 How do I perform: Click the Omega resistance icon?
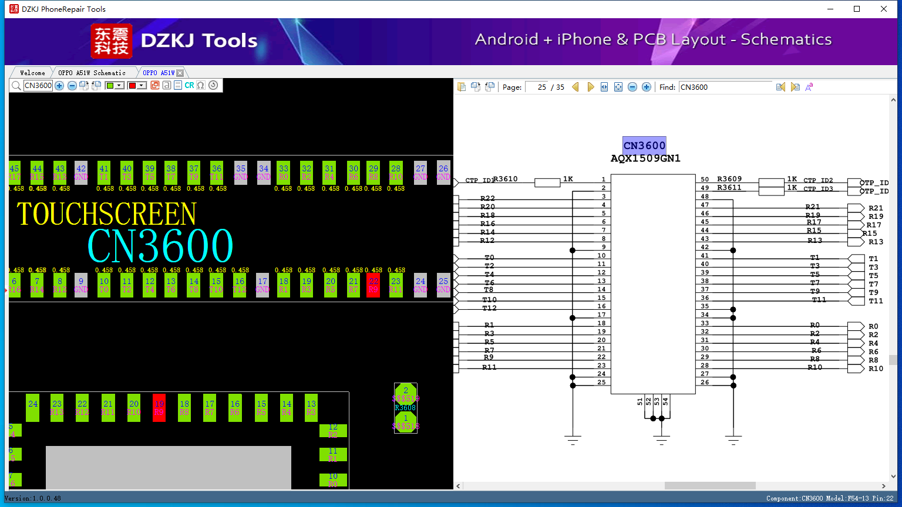(201, 86)
